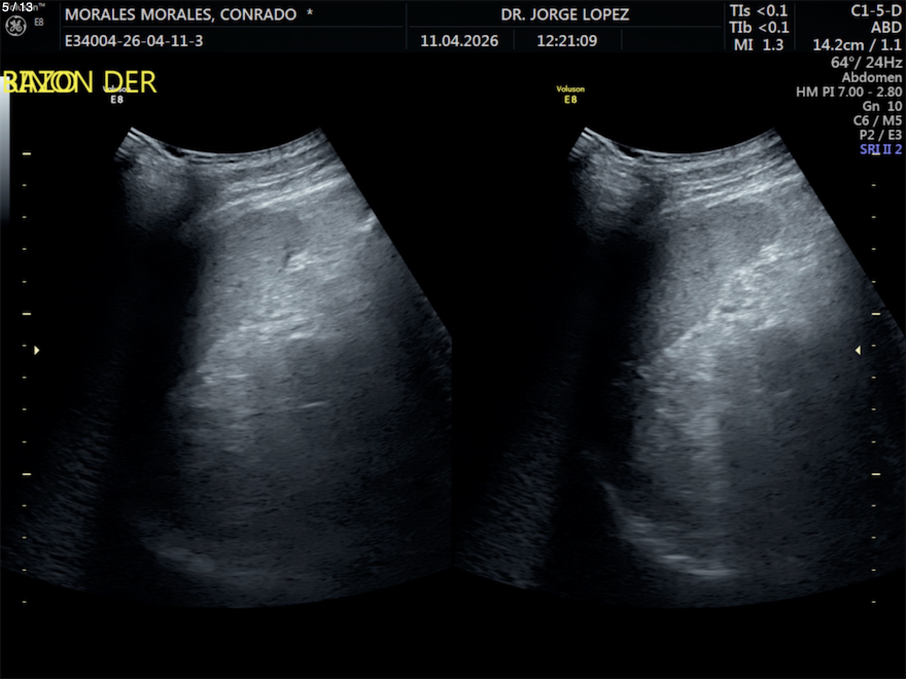This screenshot has height=679, width=906.
Task: Select the yellow kidney annotation text
Action: [80, 83]
